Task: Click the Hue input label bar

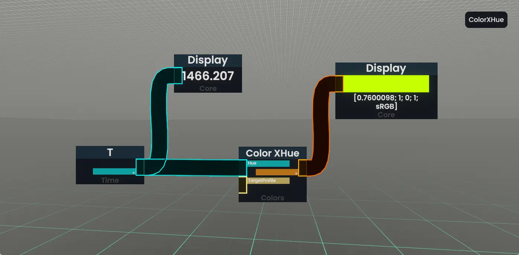Action: (268, 163)
